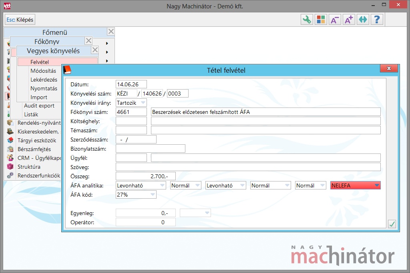Open the wider fourth Normál ÁFA analitika dropdown

(x=287, y=185)
